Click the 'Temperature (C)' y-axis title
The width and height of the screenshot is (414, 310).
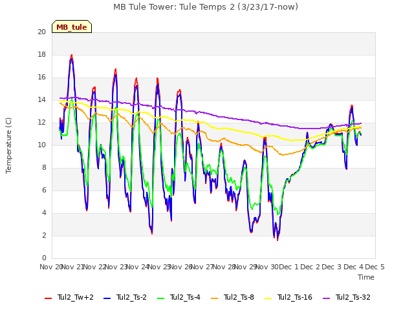(8, 145)
